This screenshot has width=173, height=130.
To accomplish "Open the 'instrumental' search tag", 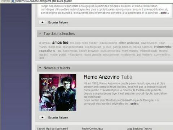I will click(163, 47).
